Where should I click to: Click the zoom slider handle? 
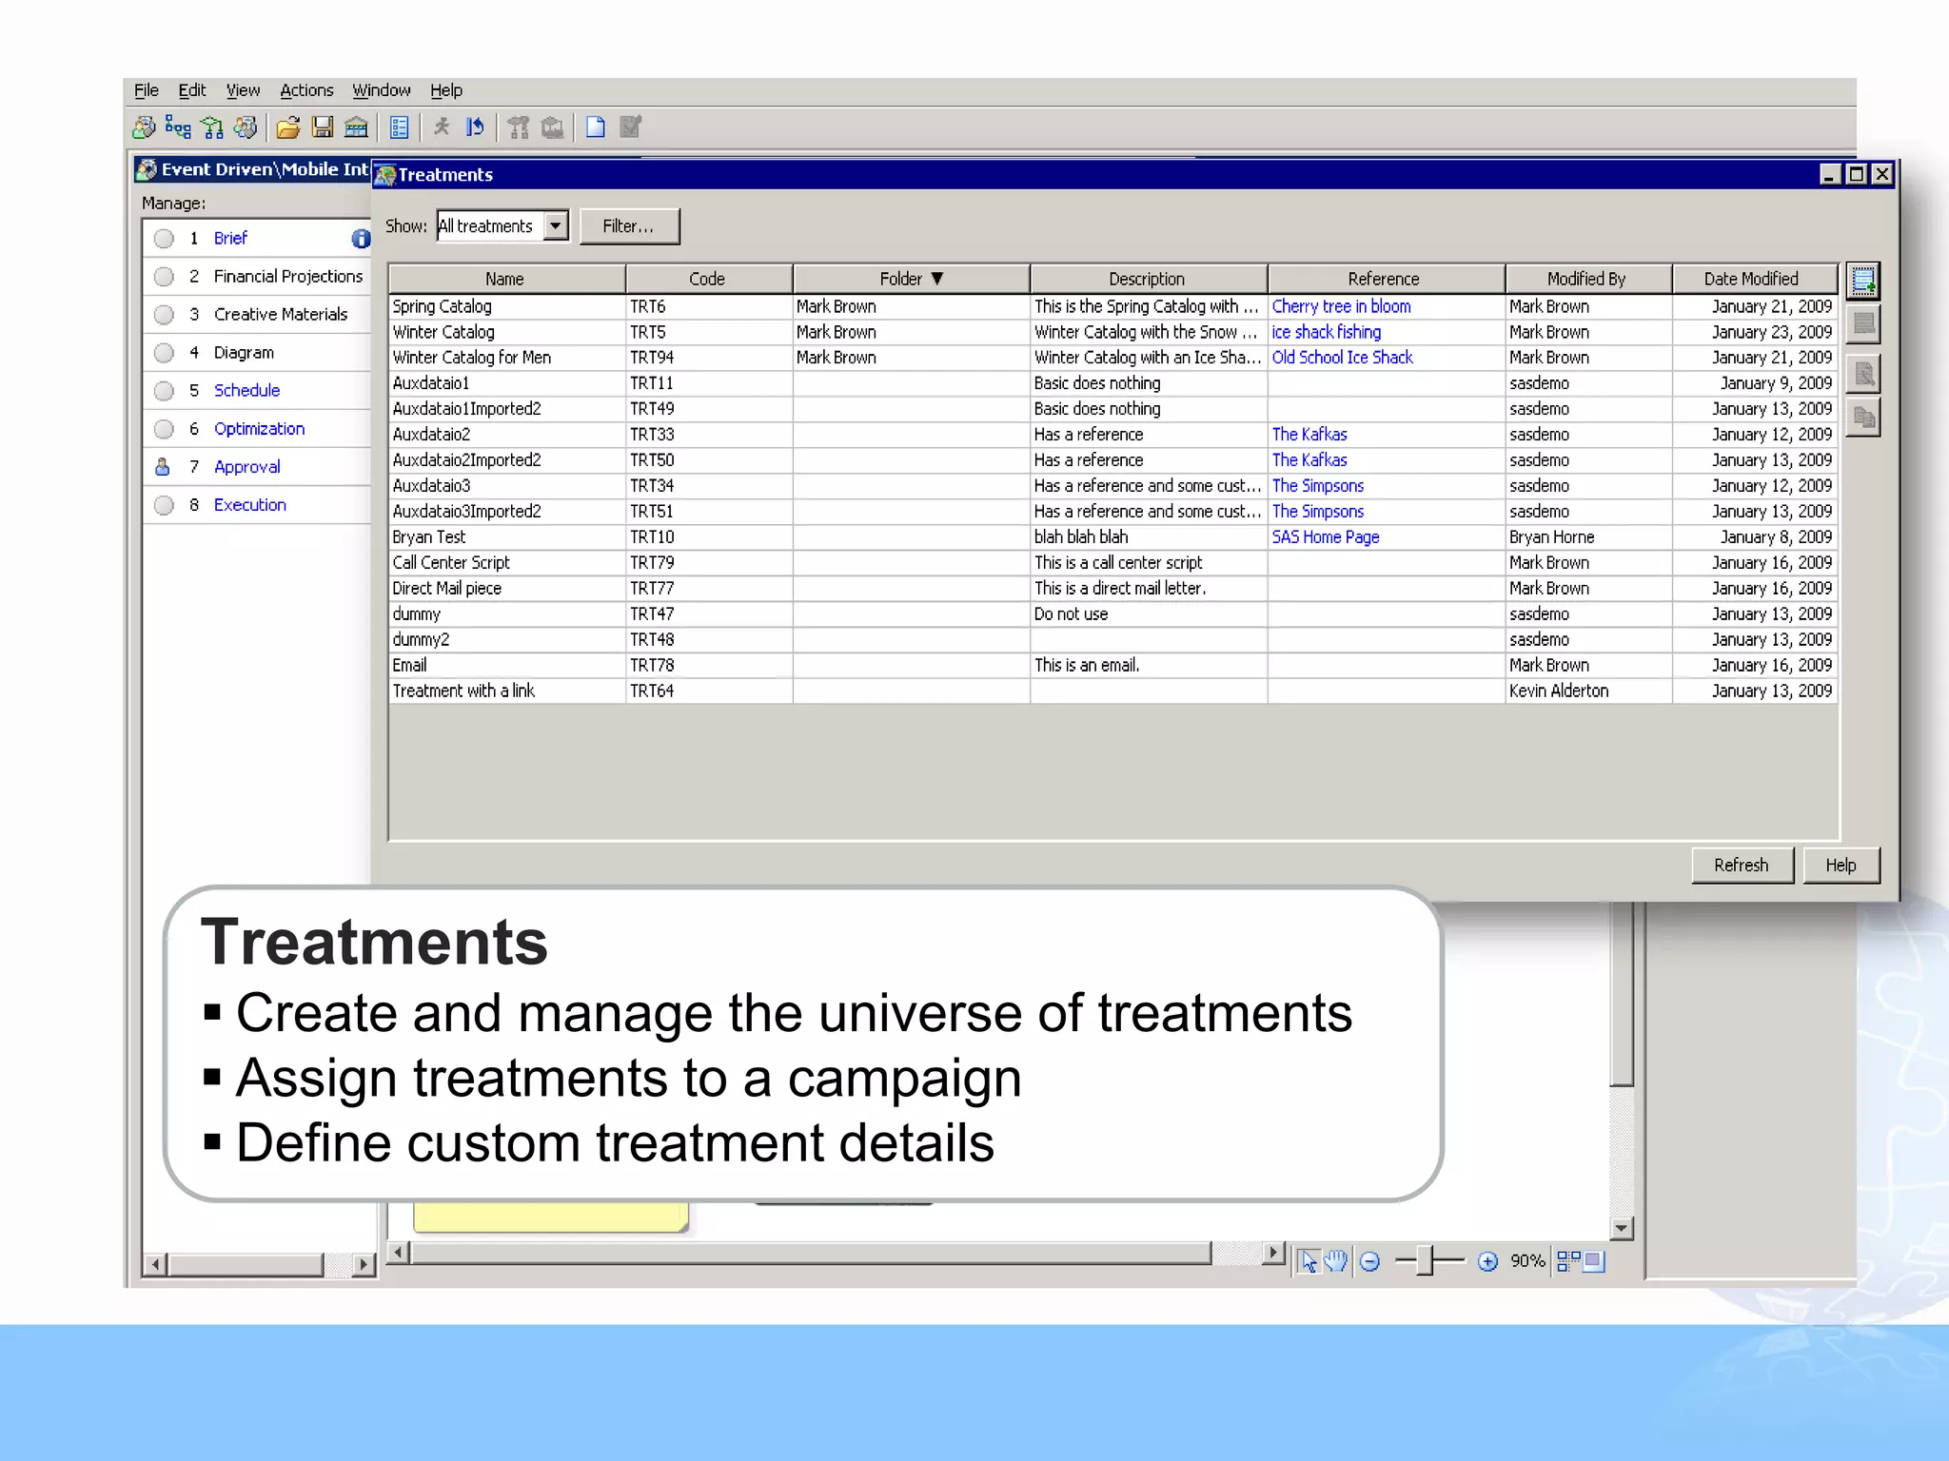click(1425, 1261)
